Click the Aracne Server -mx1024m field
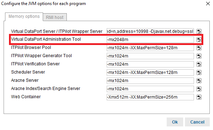This screenshot has height=130, width=213. [x=150, y=81]
